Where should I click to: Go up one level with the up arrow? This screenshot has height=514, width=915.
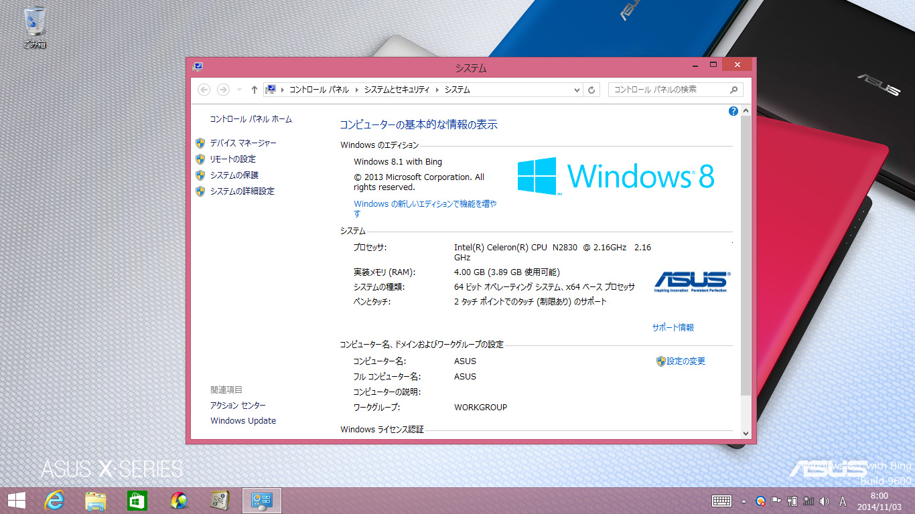click(255, 90)
